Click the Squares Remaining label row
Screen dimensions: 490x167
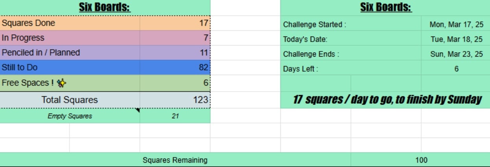tap(175, 160)
